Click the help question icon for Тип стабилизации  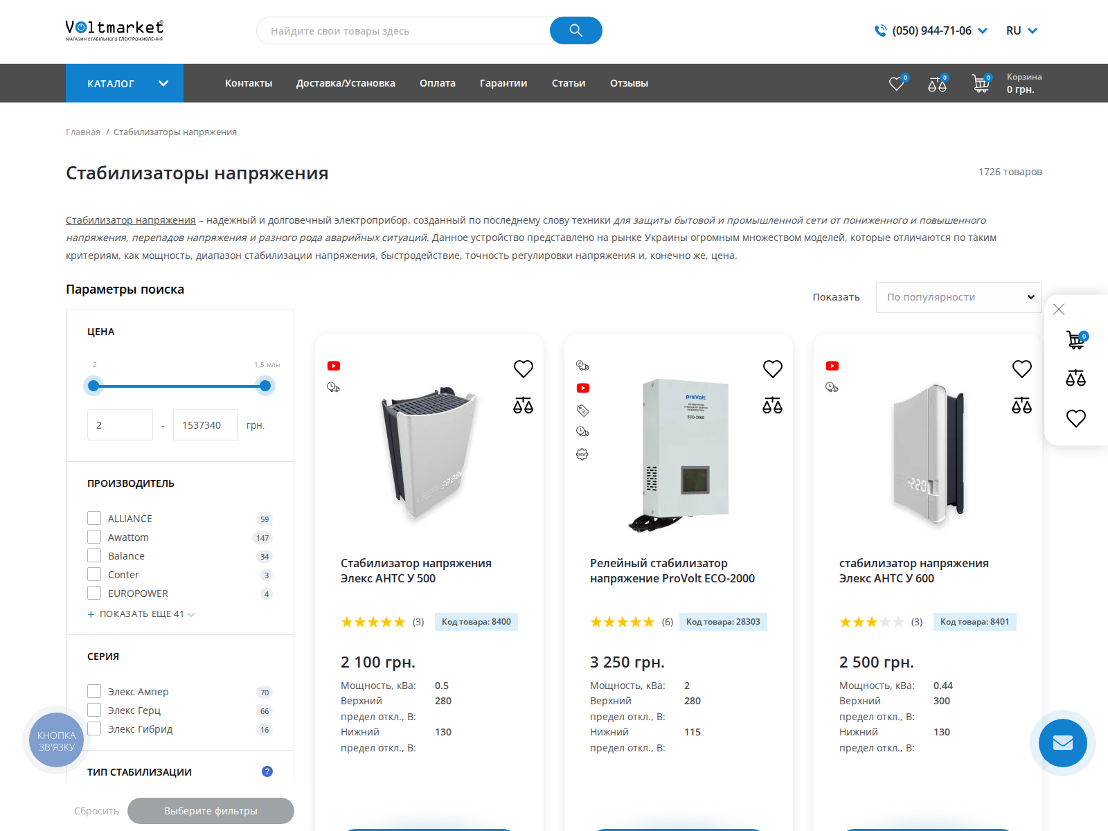(267, 771)
